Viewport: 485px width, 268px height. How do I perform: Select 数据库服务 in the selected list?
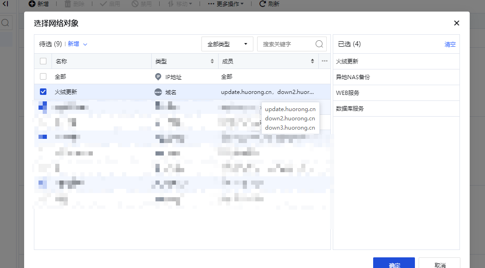point(350,109)
